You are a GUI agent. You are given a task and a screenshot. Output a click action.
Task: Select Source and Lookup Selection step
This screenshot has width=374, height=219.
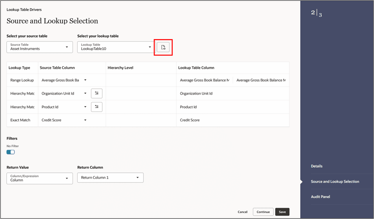click(335, 181)
